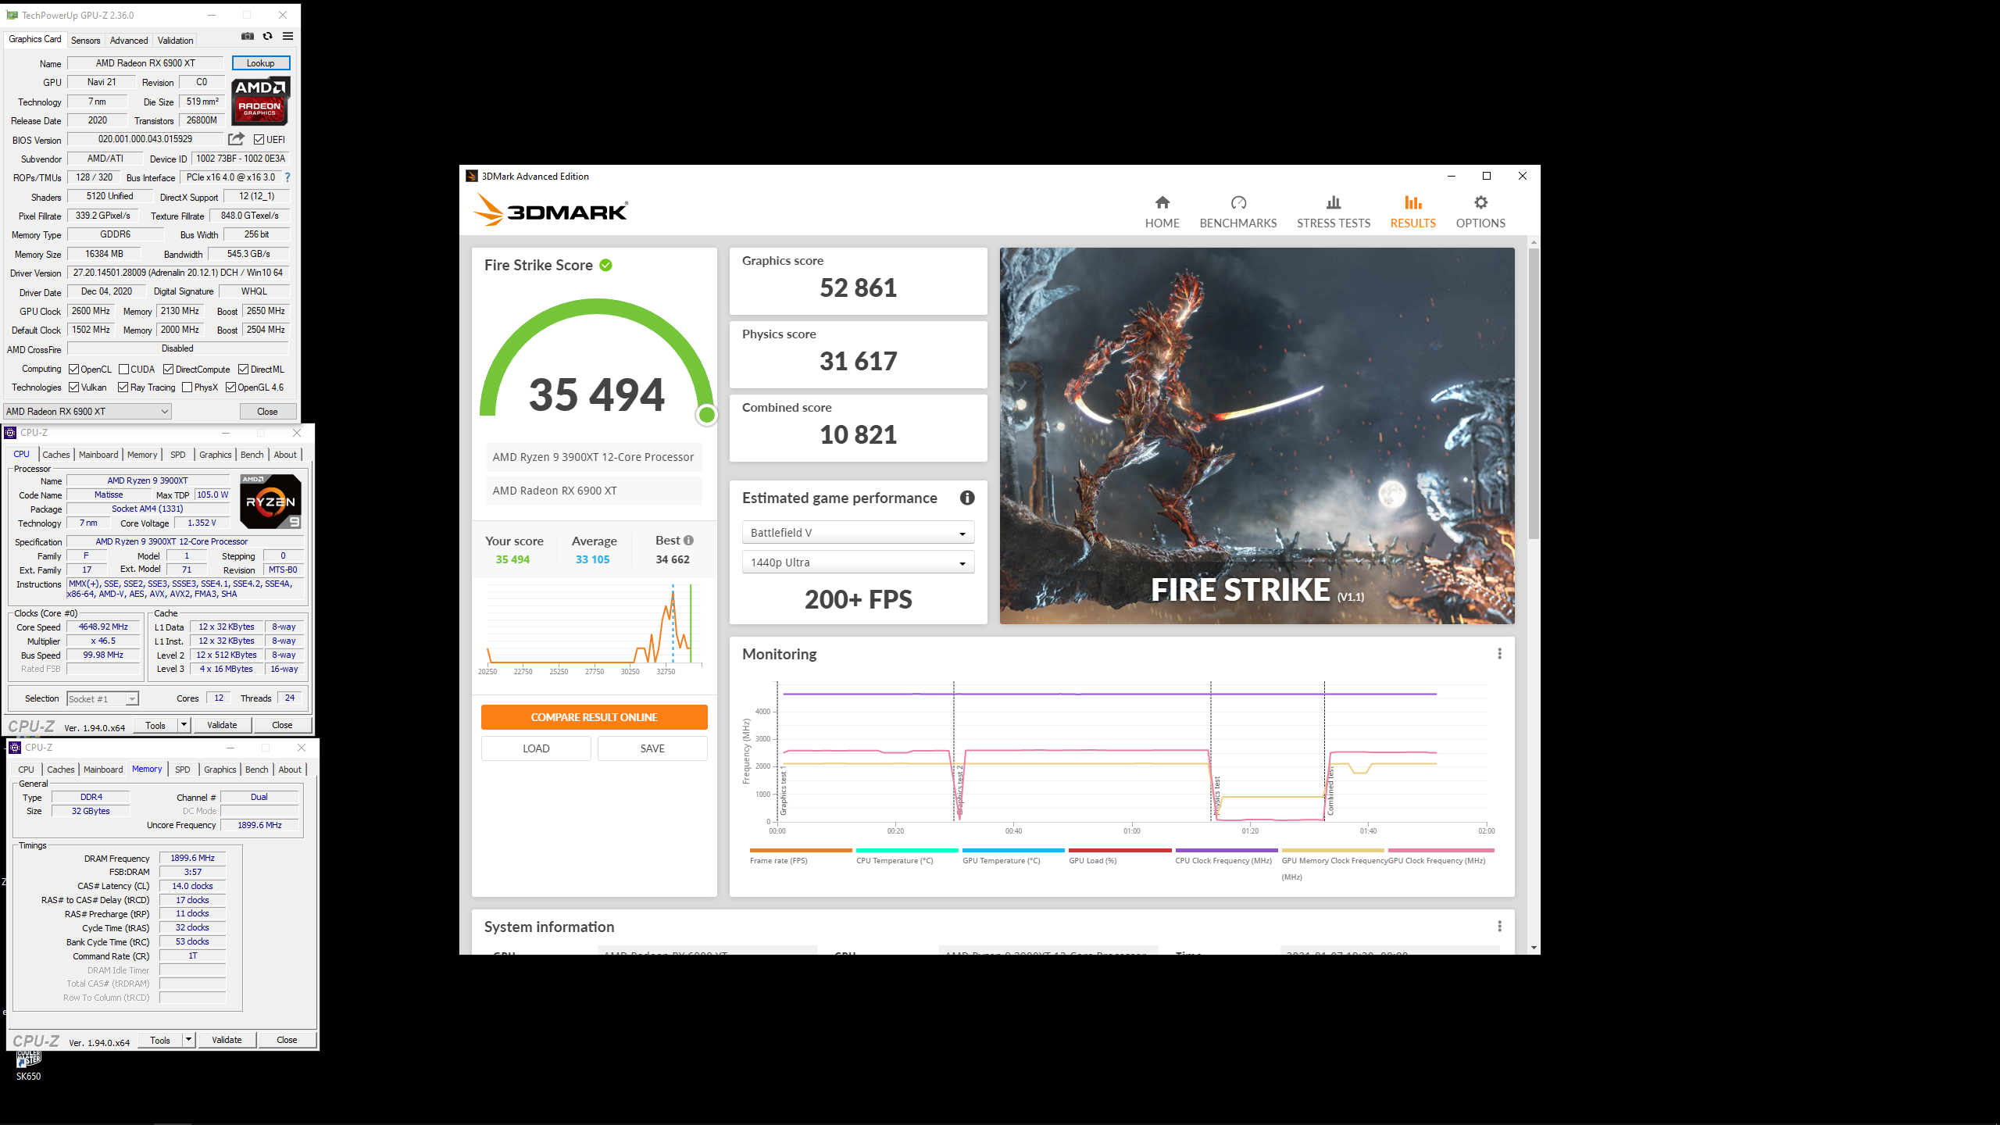The width and height of the screenshot is (2000, 1125).
Task: Open 3DMark Benchmarks section
Action: (x=1238, y=212)
